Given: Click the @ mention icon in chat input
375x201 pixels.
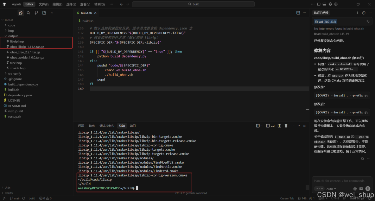Looking at the screenshot, I should [354, 189].
